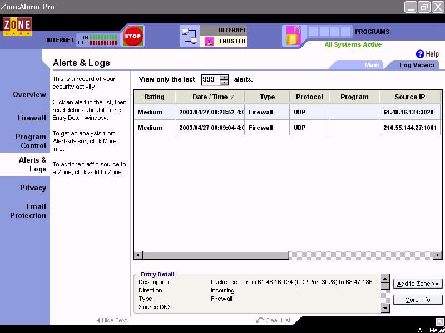Click the log table scroll right arrow
This screenshot has width=445, height=333.
click(438, 255)
